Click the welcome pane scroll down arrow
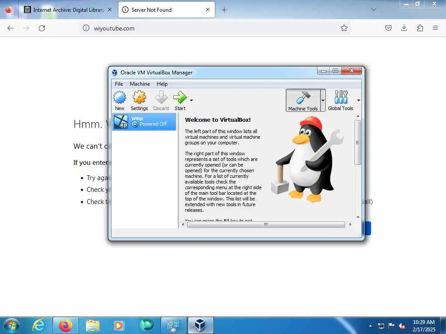446x334 pixels. (x=358, y=217)
